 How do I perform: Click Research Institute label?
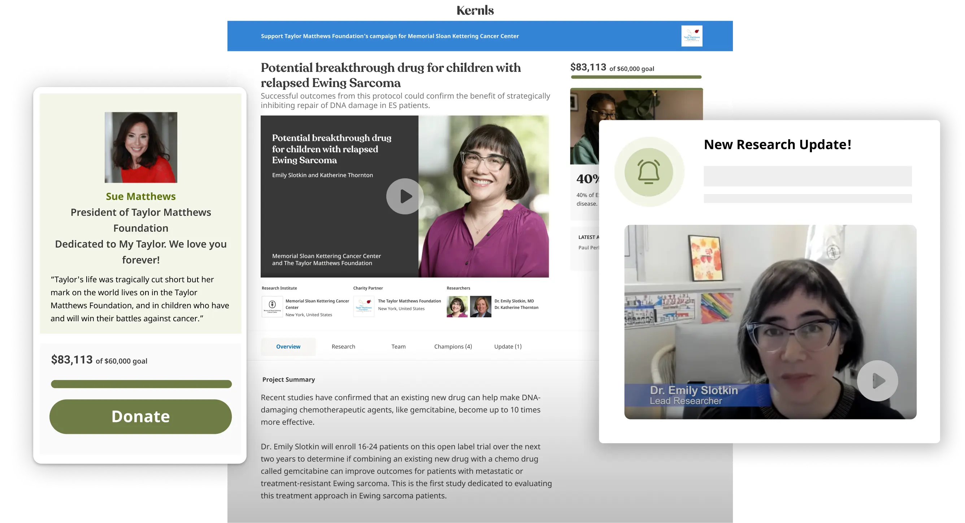(279, 288)
